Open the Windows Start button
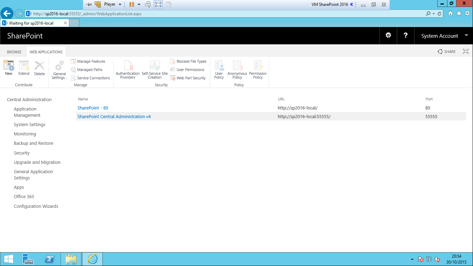This screenshot has height=266, width=473. click(x=8, y=259)
